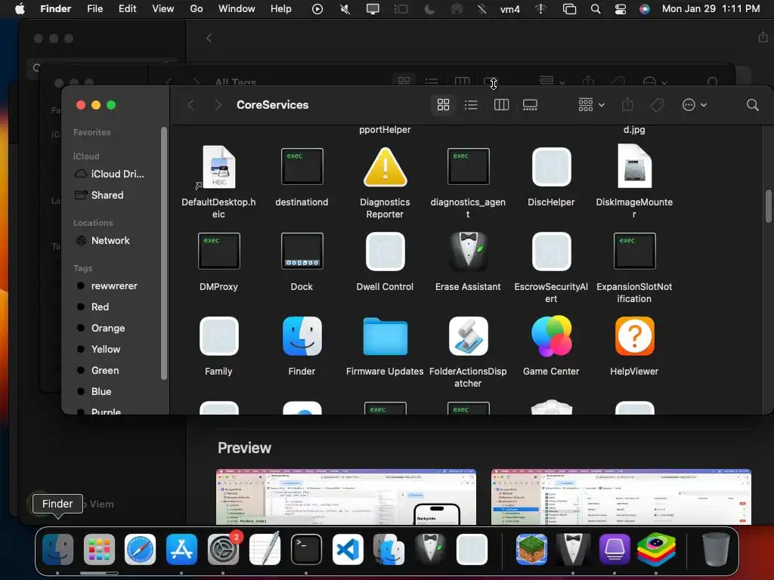Open Diagnostics Reporter app icon
Viewport: 774px width, 580px height.
point(385,167)
